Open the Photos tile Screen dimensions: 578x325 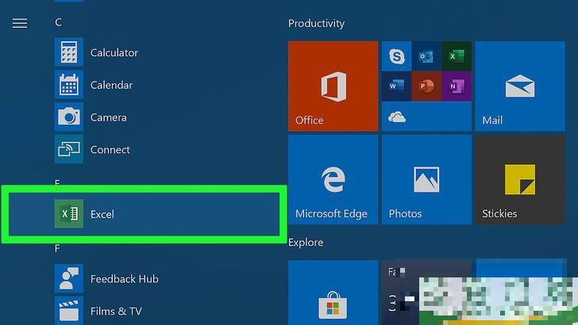pos(426,179)
